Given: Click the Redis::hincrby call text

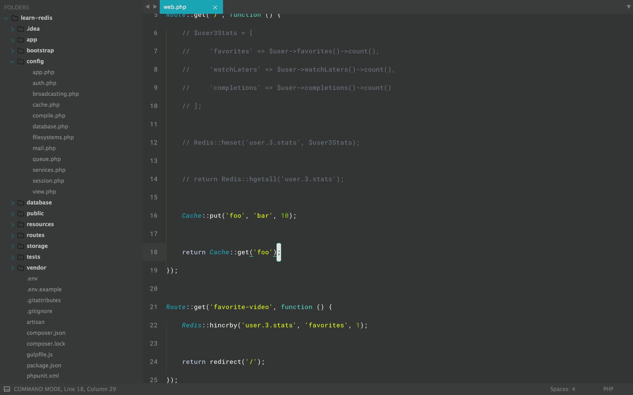Looking at the screenshot, I should 275,326.
